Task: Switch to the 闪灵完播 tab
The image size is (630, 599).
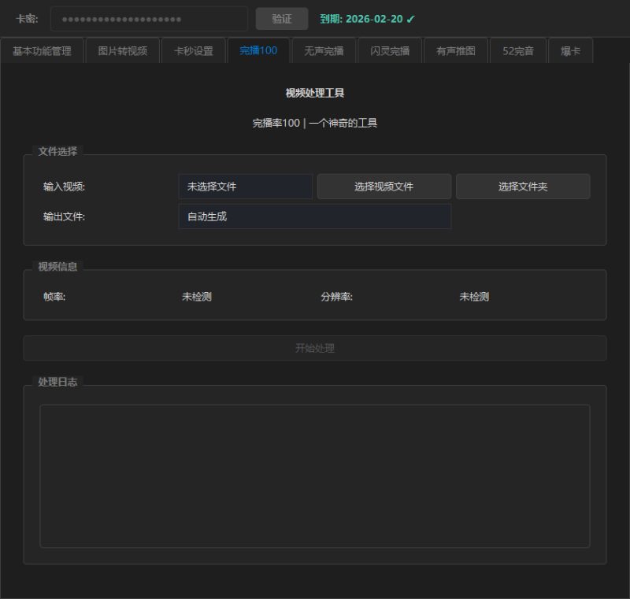Action: (390, 51)
